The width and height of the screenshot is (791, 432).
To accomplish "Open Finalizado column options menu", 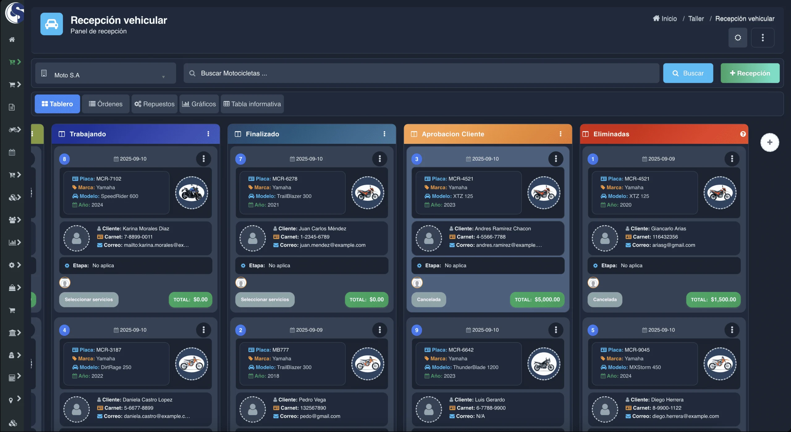I will point(384,134).
